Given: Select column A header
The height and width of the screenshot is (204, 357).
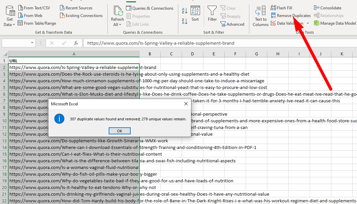Looking at the screenshot, I should (74, 54).
